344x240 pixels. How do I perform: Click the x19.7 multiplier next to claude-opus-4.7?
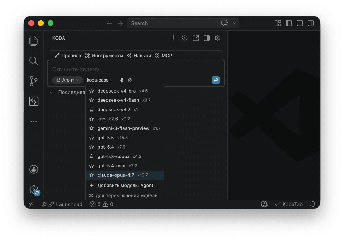point(143,175)
